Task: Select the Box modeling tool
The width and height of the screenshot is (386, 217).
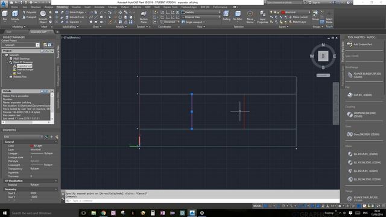Action: [x=5, y=16]
